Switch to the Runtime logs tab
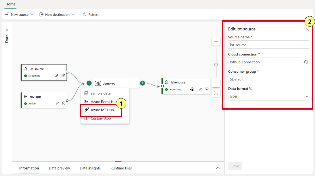Viewport: 315px width, 176px height. 121,168
